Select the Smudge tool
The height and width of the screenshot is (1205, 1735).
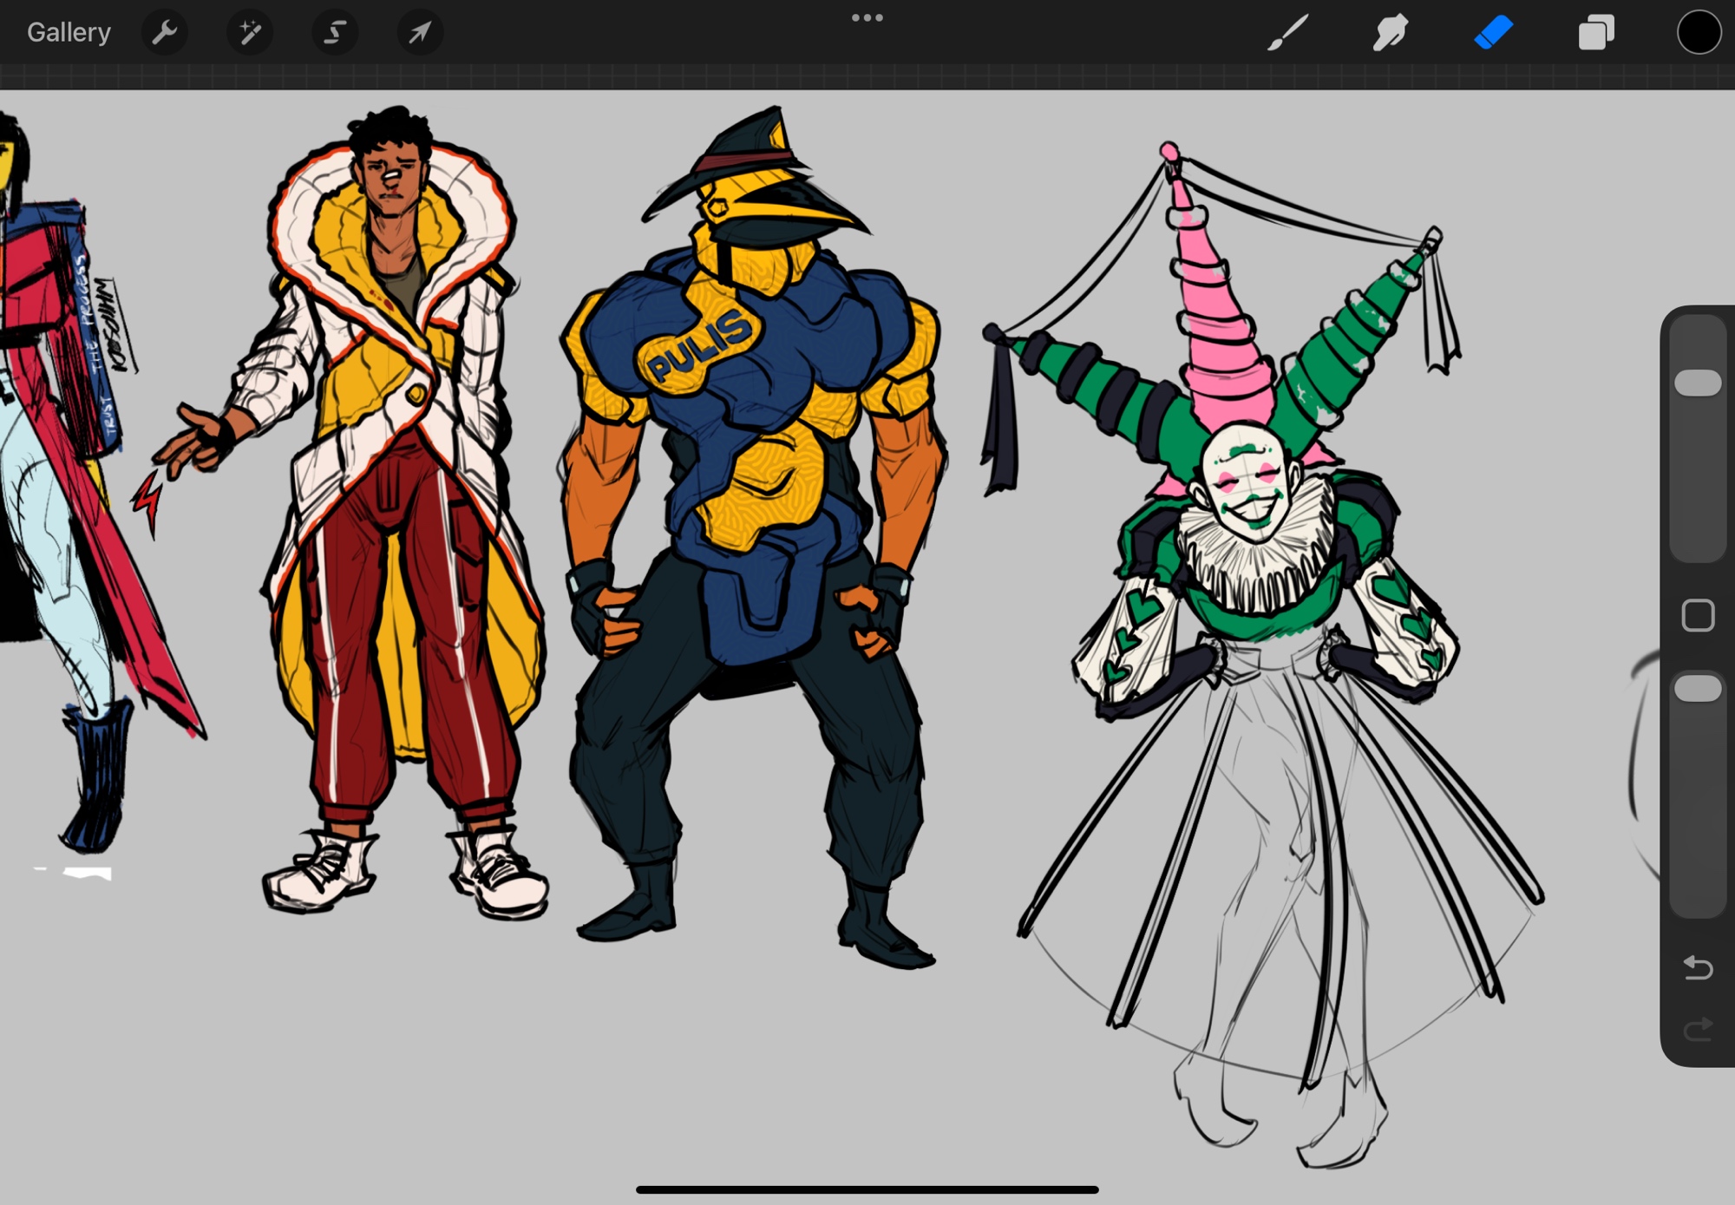1390,32
